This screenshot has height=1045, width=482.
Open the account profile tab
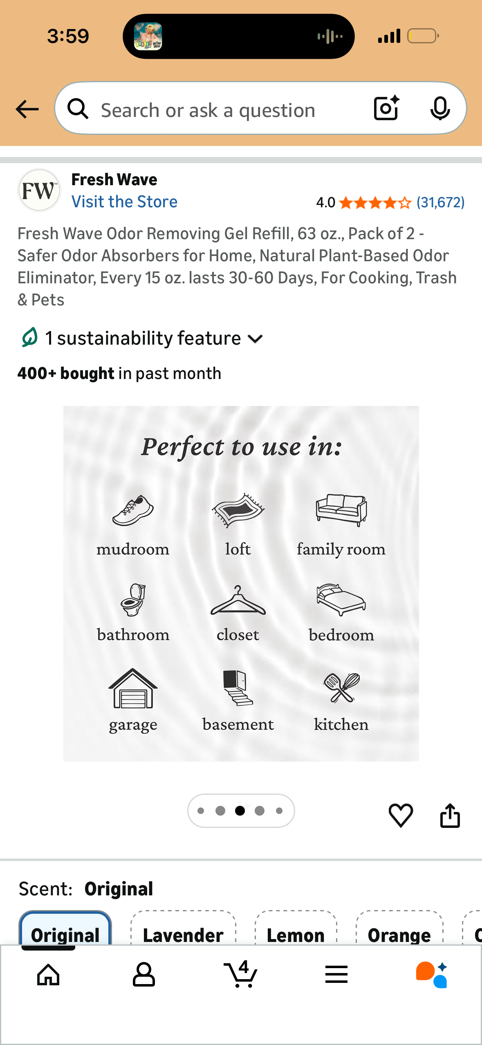pyautogui.click(x=144, y=974)
